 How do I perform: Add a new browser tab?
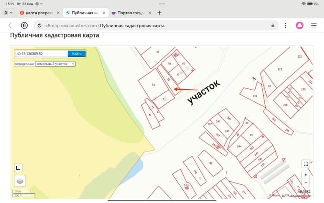[x=159, y=13]
